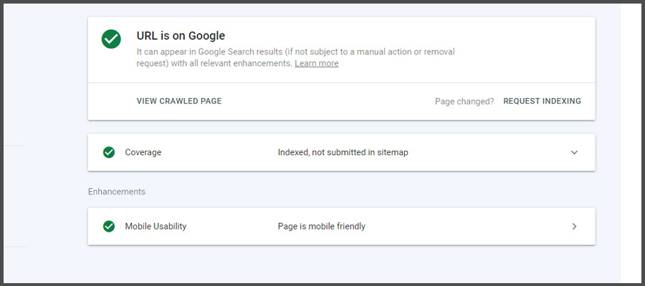Click the green checkmark icon next to Mobile Usability
The image size is (645, 286).
coord(109,227)
